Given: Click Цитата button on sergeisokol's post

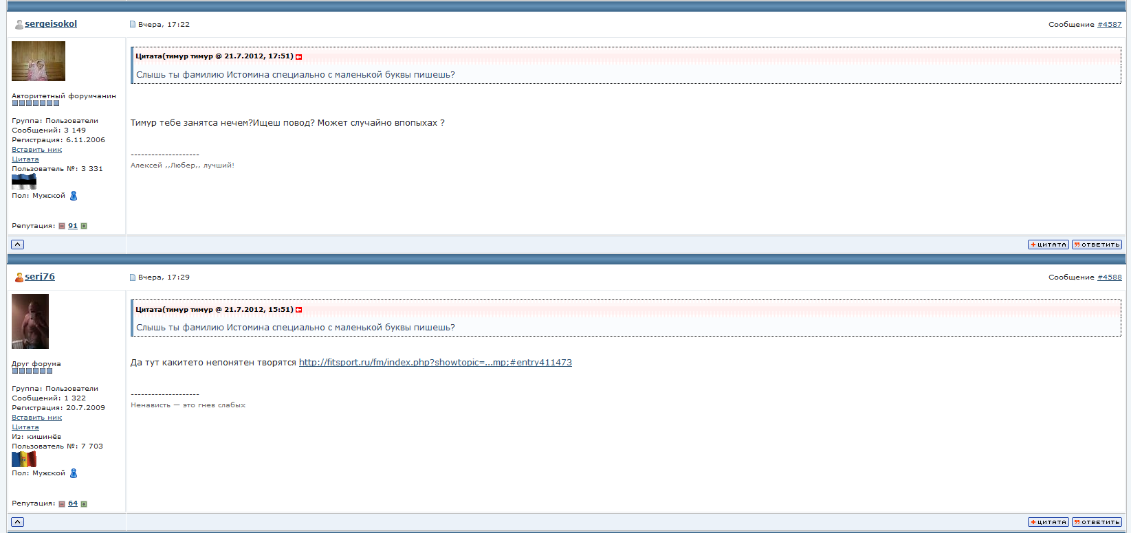Looking at the screenshot, I should coord(1048,245).
